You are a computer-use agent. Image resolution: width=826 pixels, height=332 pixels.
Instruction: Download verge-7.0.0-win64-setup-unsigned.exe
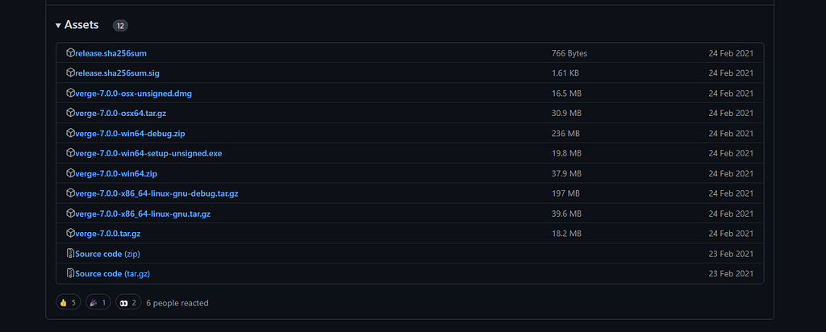pos(148,154)
